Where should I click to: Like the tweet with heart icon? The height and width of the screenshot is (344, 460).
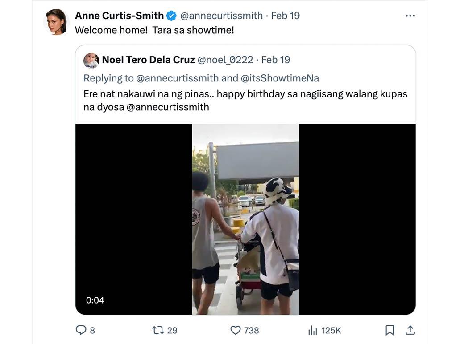tap(236, 330)
